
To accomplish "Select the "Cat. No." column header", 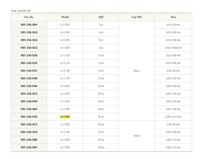I will (29, 17).
